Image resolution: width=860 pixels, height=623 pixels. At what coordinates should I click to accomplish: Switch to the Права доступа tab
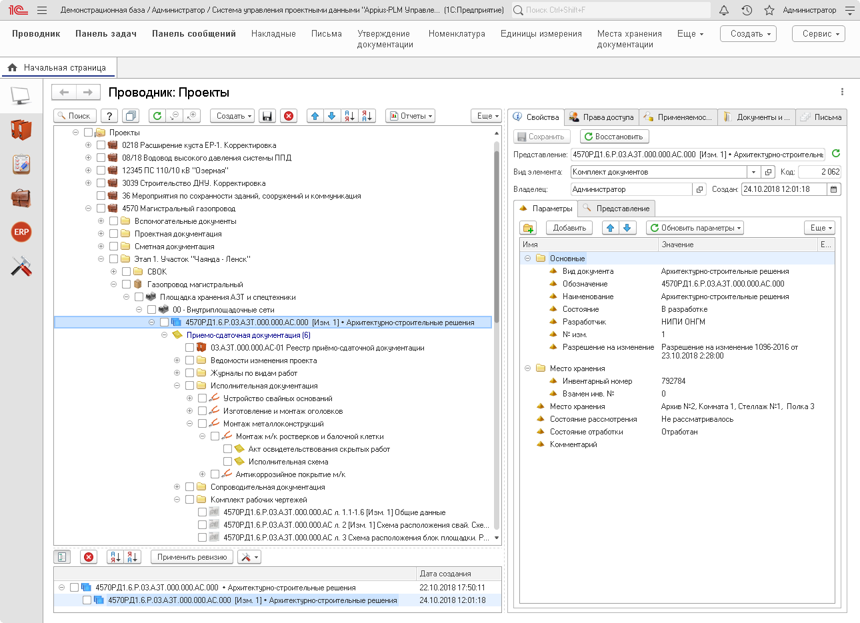[x=601, y=117]
